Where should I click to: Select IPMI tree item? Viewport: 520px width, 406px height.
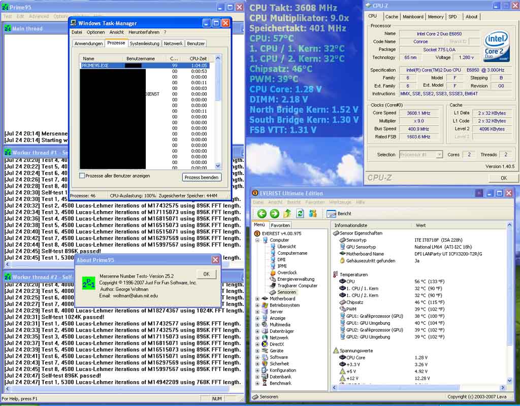(282, 266)
